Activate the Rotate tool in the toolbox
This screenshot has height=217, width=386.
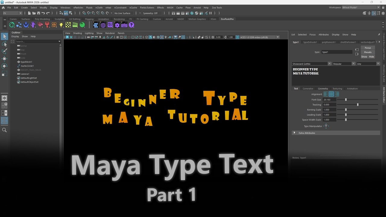[x=5, y=66]
